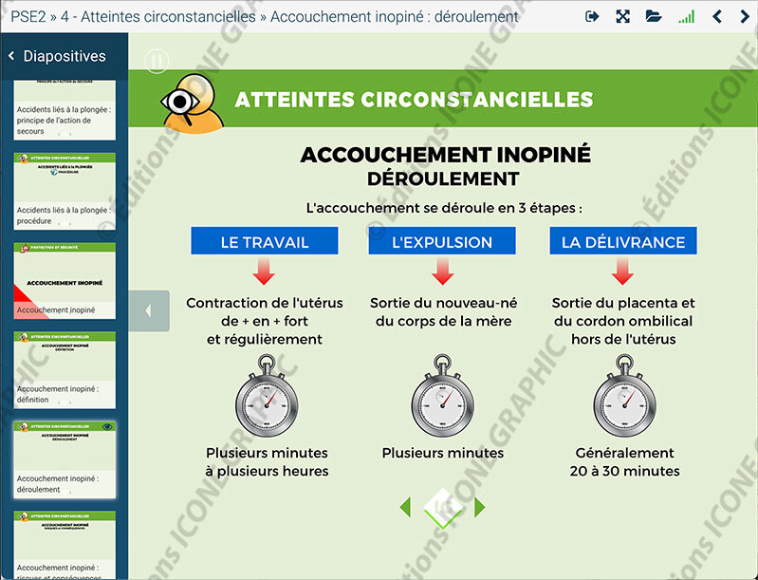
Task: Click the stopwatch under 'La délivrance'
Action: tap(624, 396)
